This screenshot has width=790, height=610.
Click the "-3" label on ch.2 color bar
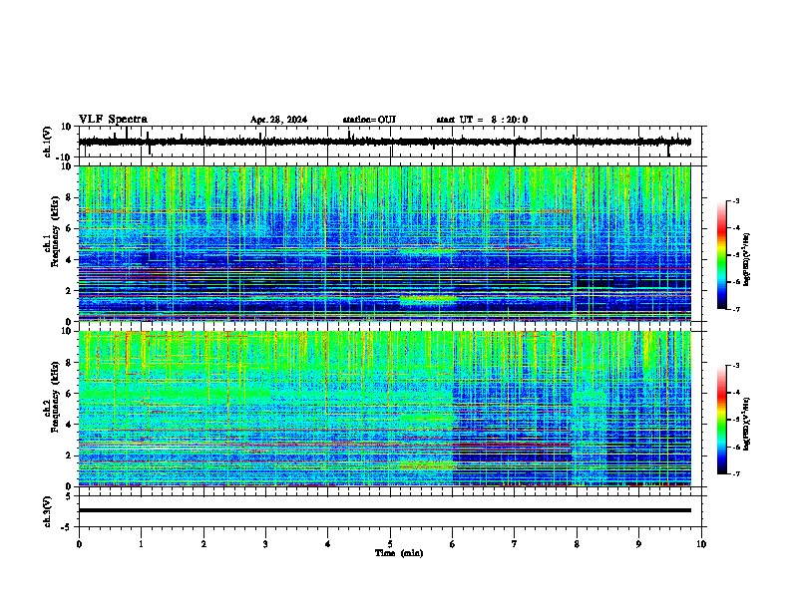point(736,366)
